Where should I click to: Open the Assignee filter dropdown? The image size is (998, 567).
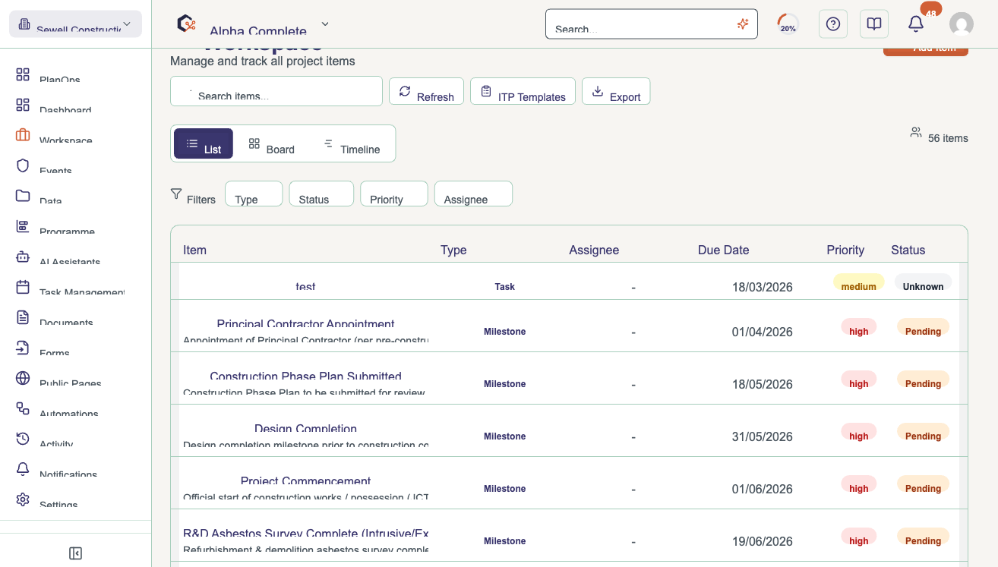[x=473, y=194]
